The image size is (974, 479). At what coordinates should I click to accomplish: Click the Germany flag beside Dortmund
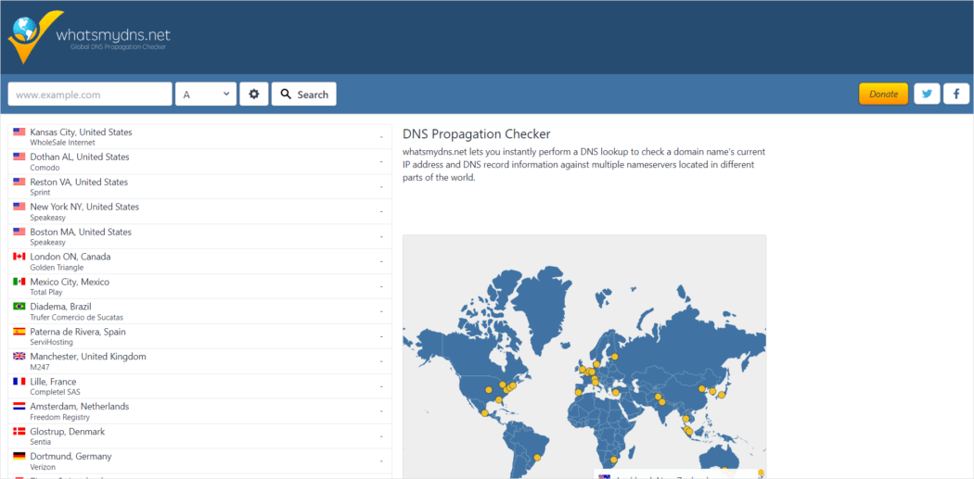[19, 457]
